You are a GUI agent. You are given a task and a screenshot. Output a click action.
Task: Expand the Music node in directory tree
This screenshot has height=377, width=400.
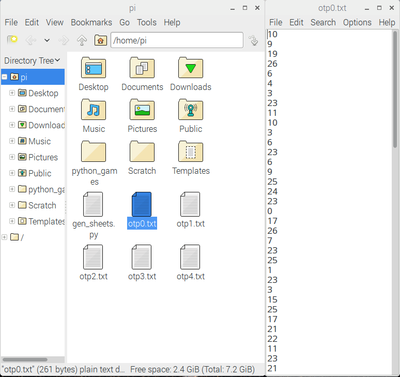[x=12, y=141]
